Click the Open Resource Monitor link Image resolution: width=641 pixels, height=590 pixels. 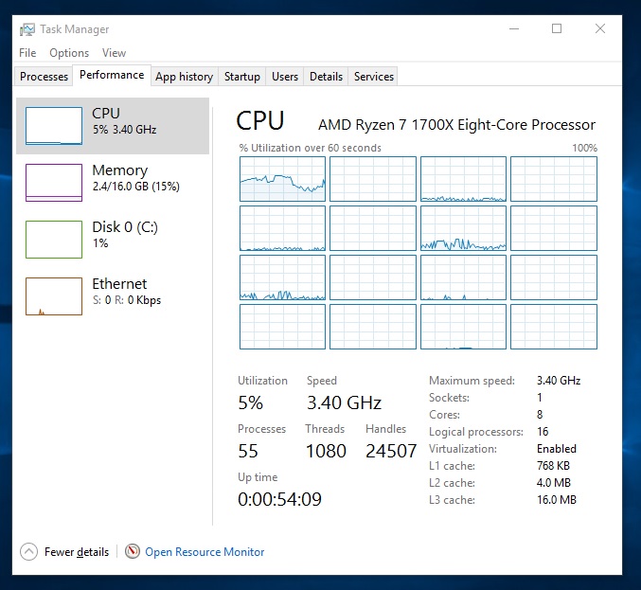point(205,552)
